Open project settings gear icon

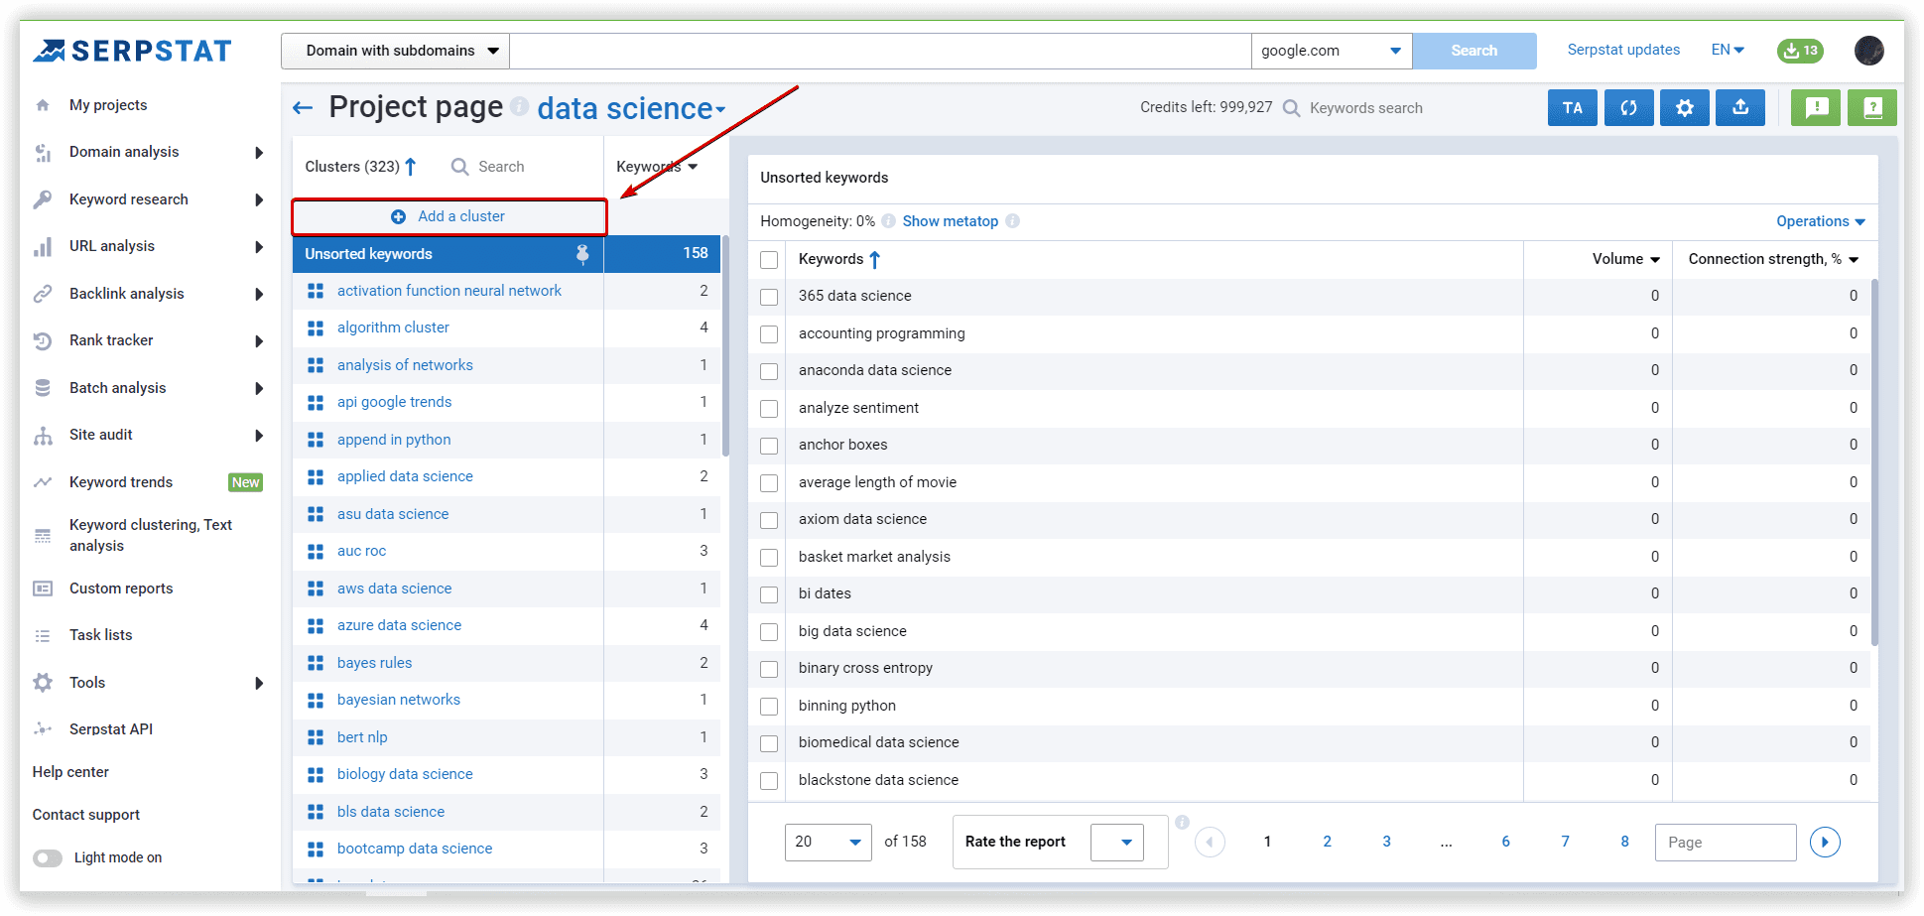tap(1684, 108)
